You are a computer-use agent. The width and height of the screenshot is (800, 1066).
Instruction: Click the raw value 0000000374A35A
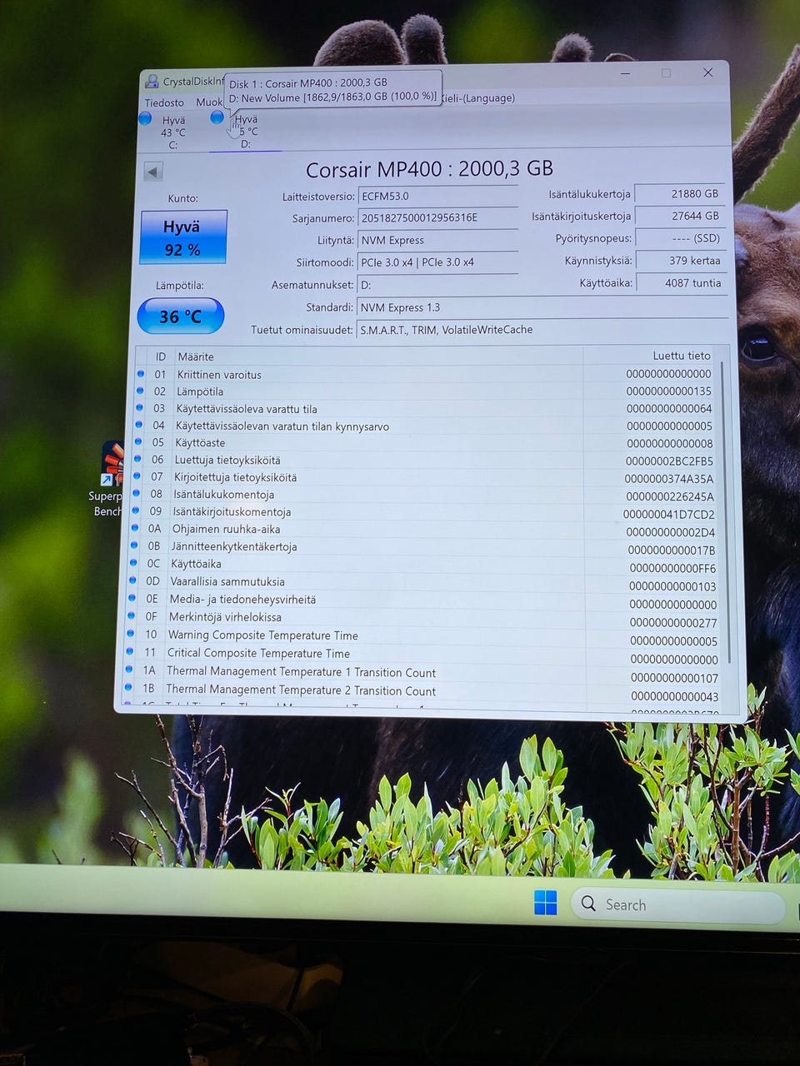pos(669,479)
